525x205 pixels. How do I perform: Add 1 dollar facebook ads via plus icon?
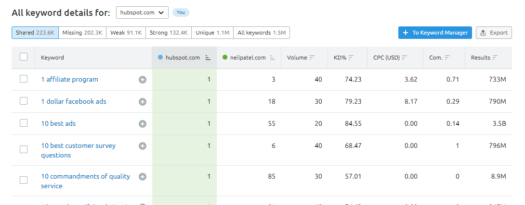click(143, 102)
